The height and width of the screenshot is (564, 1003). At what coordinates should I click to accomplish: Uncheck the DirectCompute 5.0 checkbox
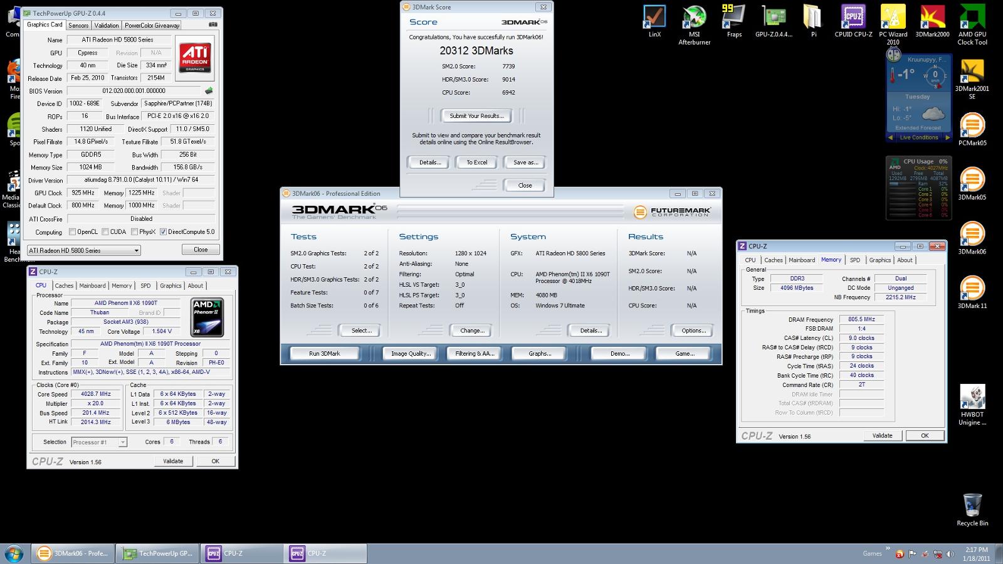point(163,232)
